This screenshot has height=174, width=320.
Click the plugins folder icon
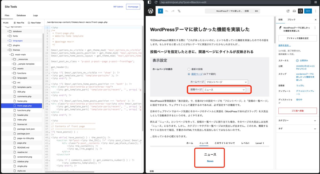click(x=10, y=45)
